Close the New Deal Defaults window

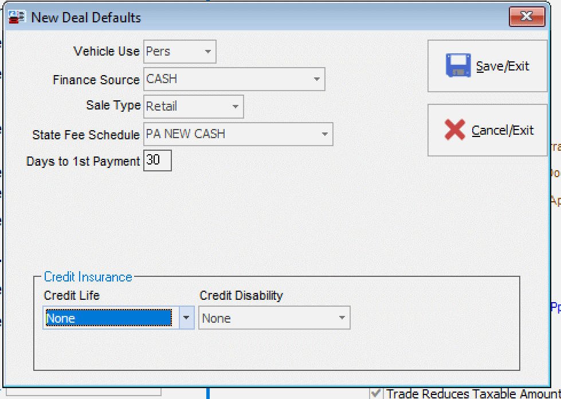[x=526, y=16]
